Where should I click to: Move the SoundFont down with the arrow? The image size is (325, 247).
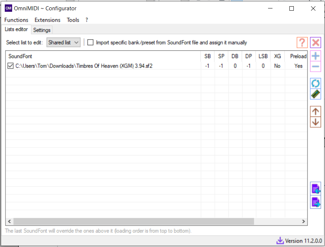[x=315, y=122]
